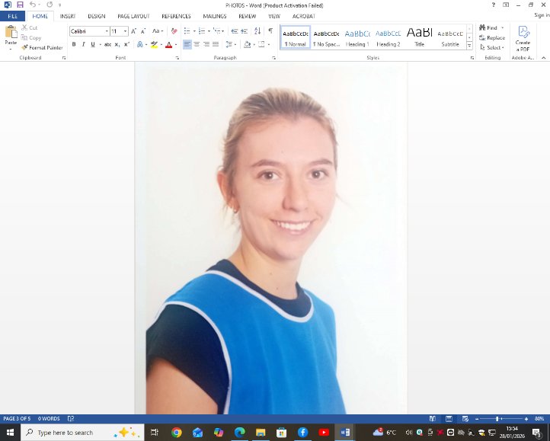
Task: Toggle italic formatting
Action: (83, 44)
